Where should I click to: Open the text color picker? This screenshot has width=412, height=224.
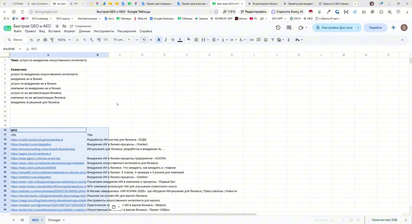point(180,40)
